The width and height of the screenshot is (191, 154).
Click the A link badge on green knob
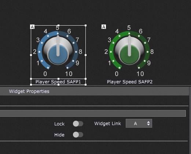tap(104, 27)
